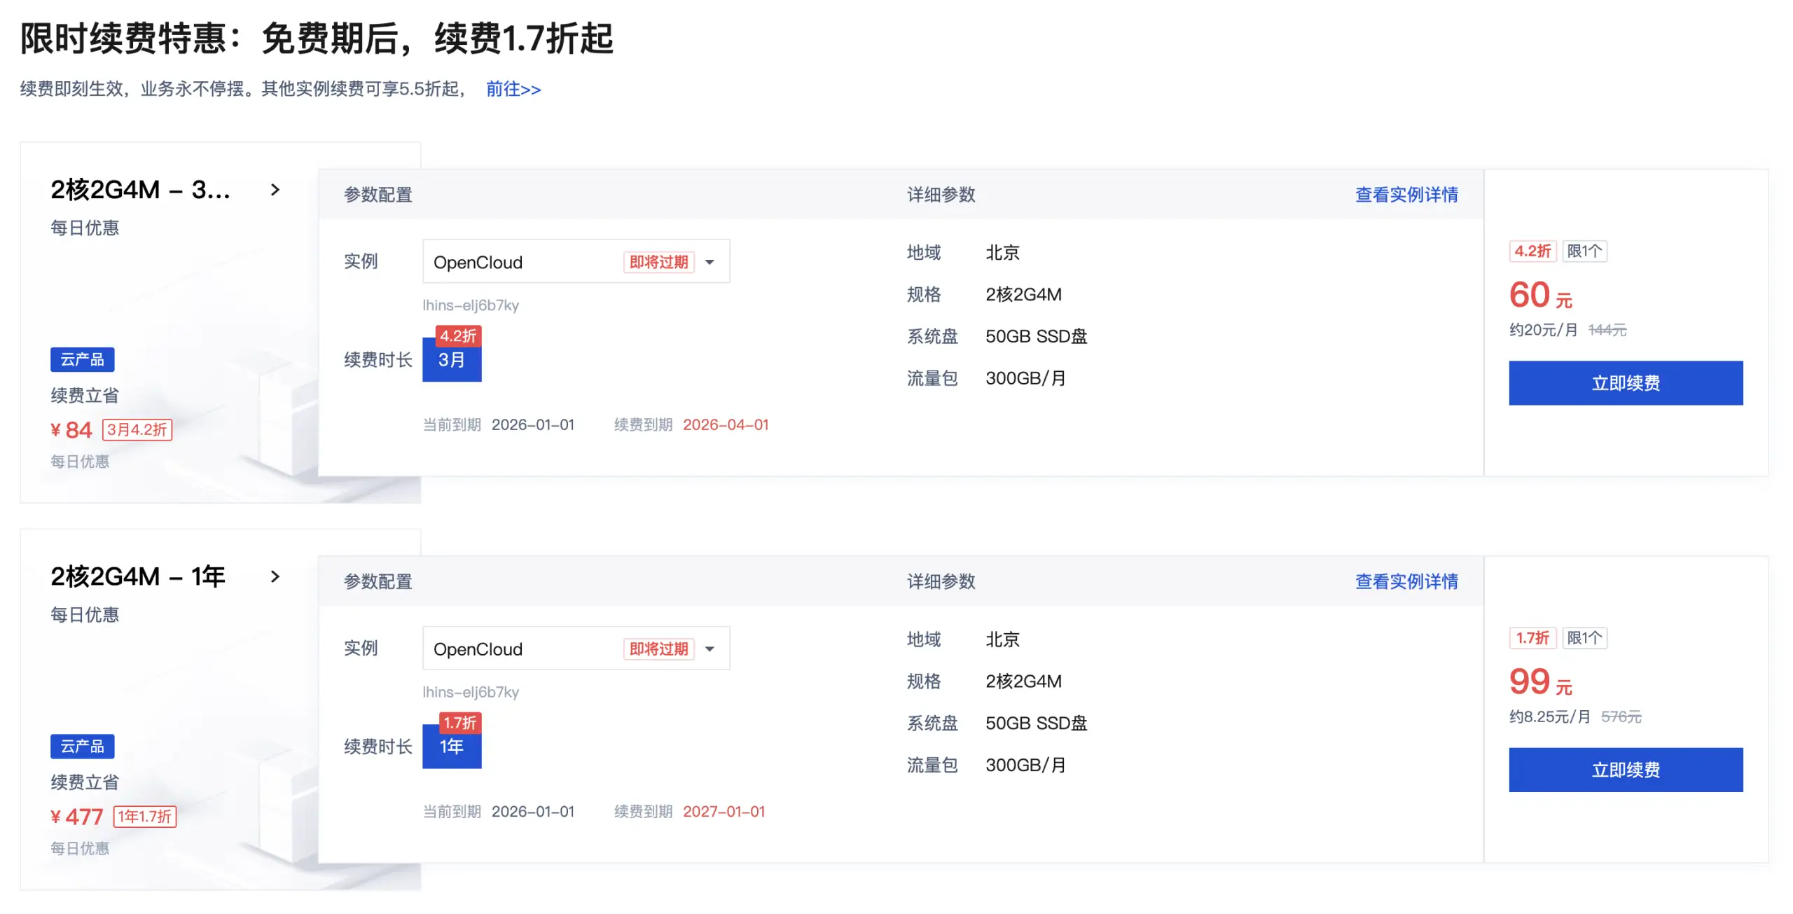Click the 4.2折 discount tag near 60元
The height and width of the screenshot is (914, 1793).
click(x=1532, y=251)
